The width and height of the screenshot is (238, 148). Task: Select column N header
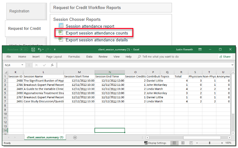point(110,72)
